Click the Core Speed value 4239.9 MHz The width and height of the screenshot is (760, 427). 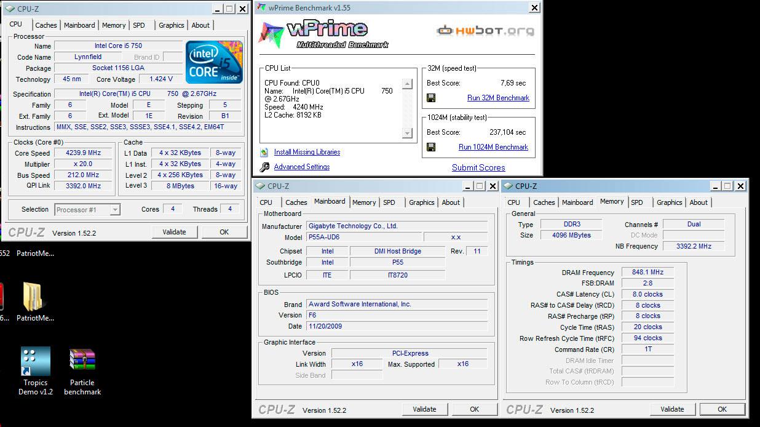click(83, 153)
